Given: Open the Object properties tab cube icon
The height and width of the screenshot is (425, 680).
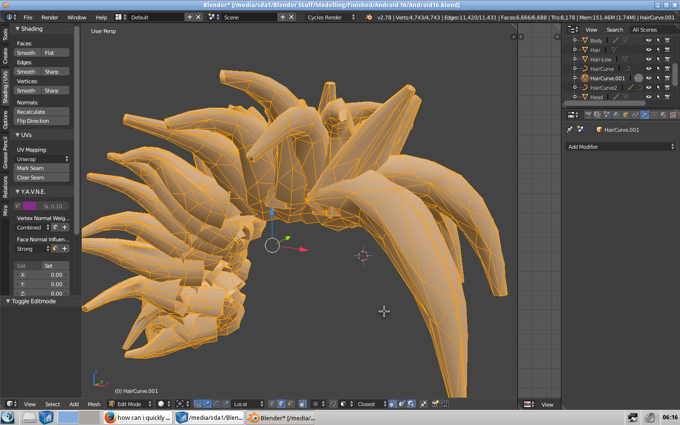Looking at the screenshot, I should [626, 115].
